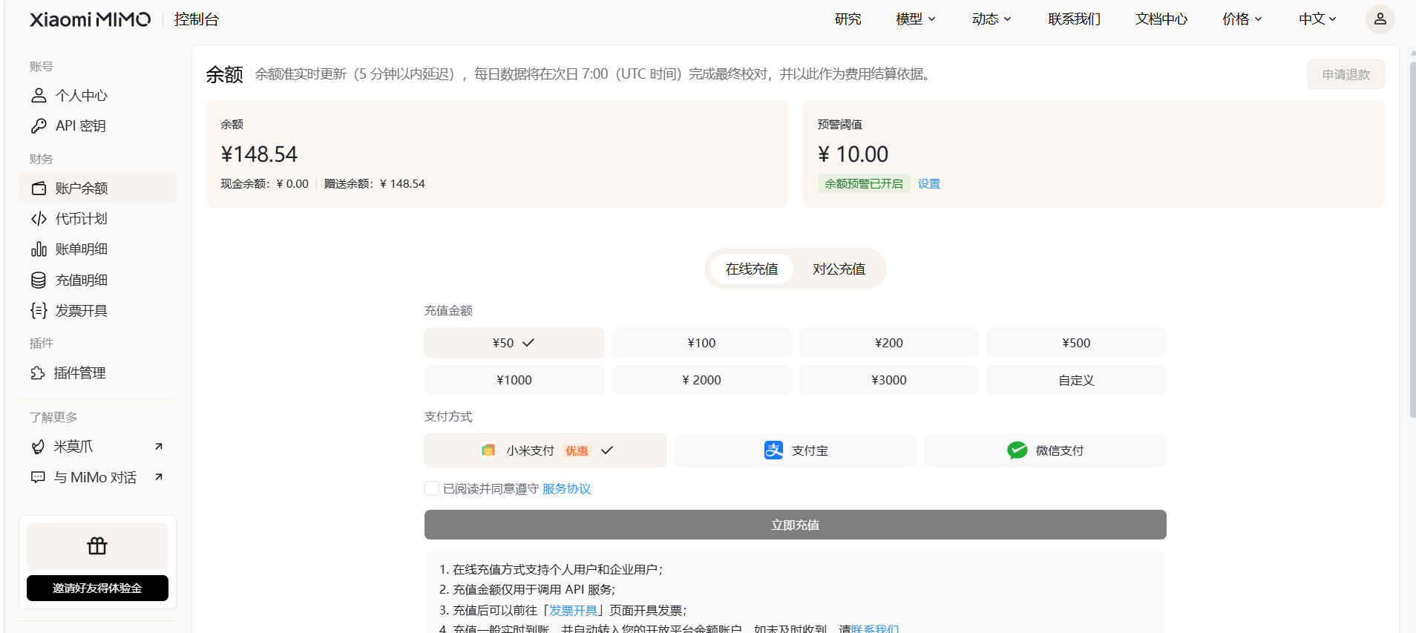Click the 支付宝 Alipay logo
1416x633 pixels.
pyautogui.click(x=773, y=450)
